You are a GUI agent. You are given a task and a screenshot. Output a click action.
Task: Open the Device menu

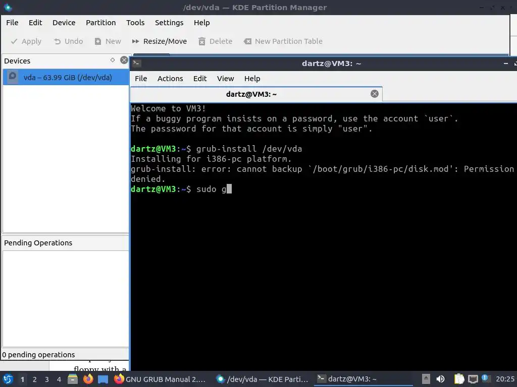(x=64, y=23)
